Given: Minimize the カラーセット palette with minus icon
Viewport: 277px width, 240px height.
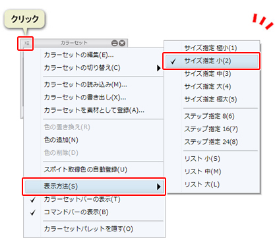Looking at the screenshot, I should coord(115,43).
